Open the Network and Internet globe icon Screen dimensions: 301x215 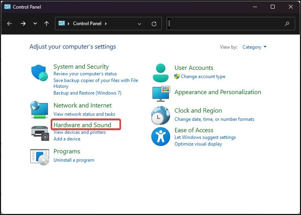(x=39, y=109)
